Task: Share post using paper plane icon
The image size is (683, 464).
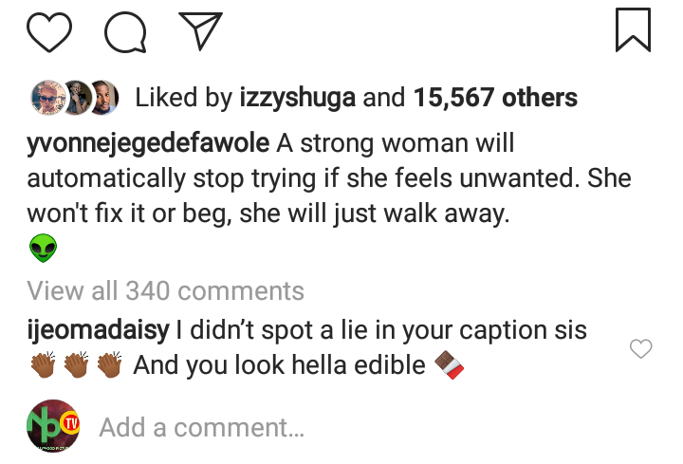Action: [x=200, y=30]
